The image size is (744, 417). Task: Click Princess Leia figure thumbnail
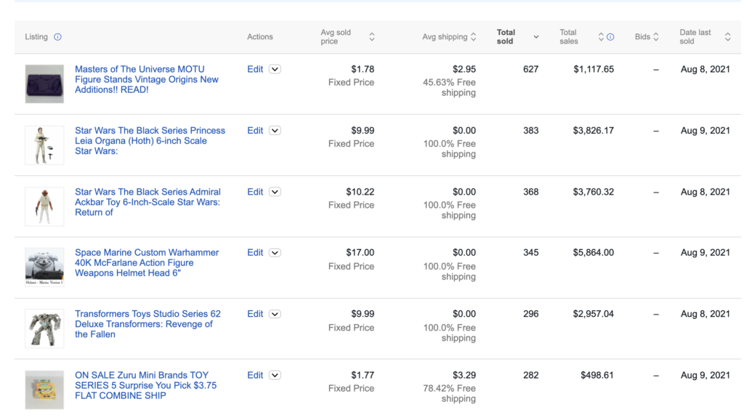coord(44,145)
